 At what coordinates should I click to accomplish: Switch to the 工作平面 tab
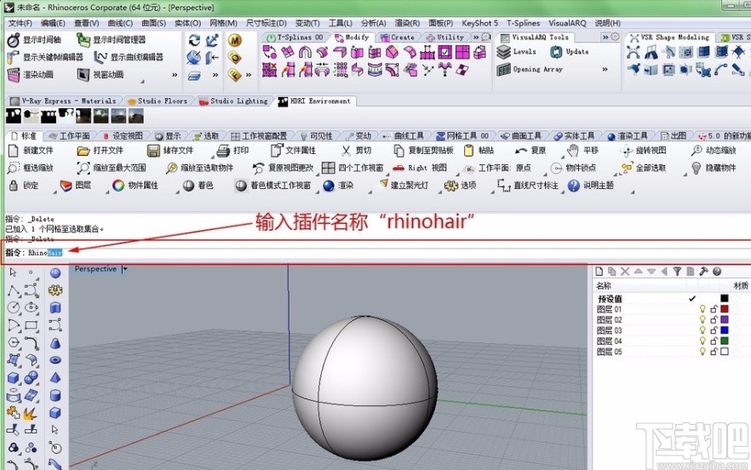click(70, 136)
